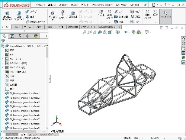
Task: Select the Revolved Boss/Base tool icon
Action: tap(19, 13)
